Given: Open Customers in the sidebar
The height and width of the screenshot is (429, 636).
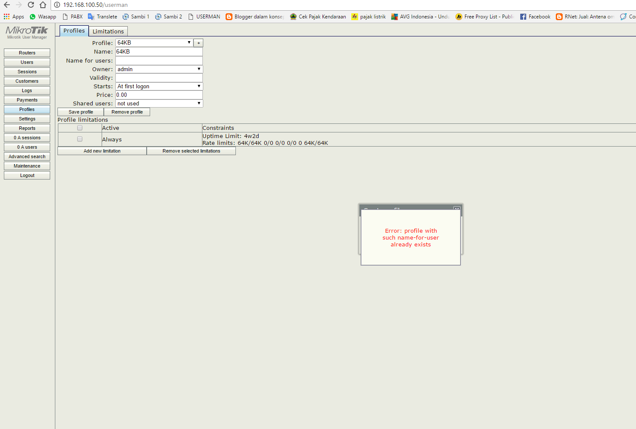Looking at the screenshot, I should pyautogui.click(x=27, y=81).
